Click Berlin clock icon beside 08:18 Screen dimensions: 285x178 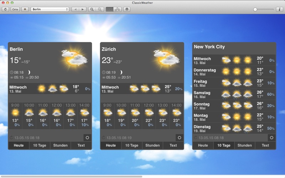pyautogui.click(x=12, y=72)
